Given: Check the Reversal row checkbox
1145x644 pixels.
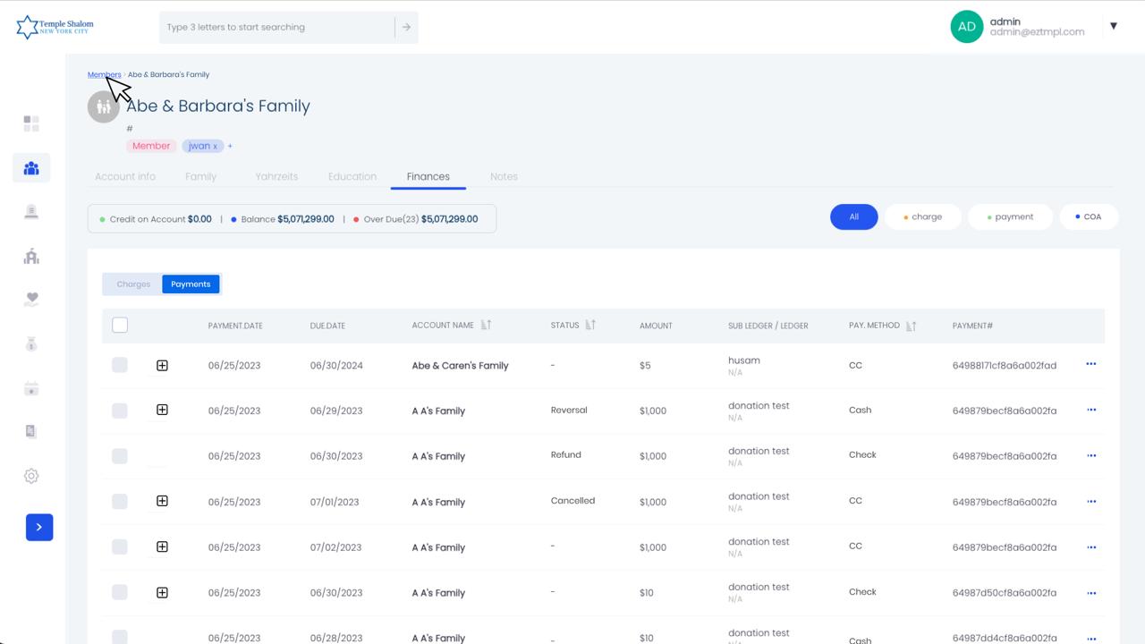Looking at the screenshot, I should (120, 411).
